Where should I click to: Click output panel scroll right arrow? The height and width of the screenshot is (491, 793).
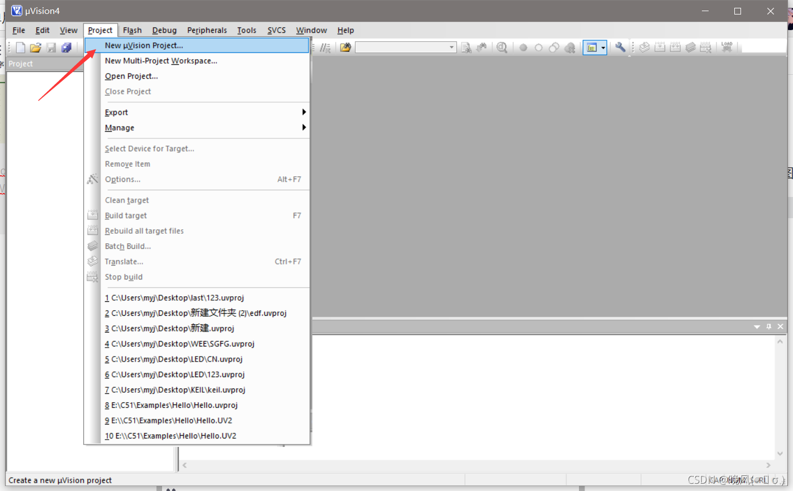[768, 465]
